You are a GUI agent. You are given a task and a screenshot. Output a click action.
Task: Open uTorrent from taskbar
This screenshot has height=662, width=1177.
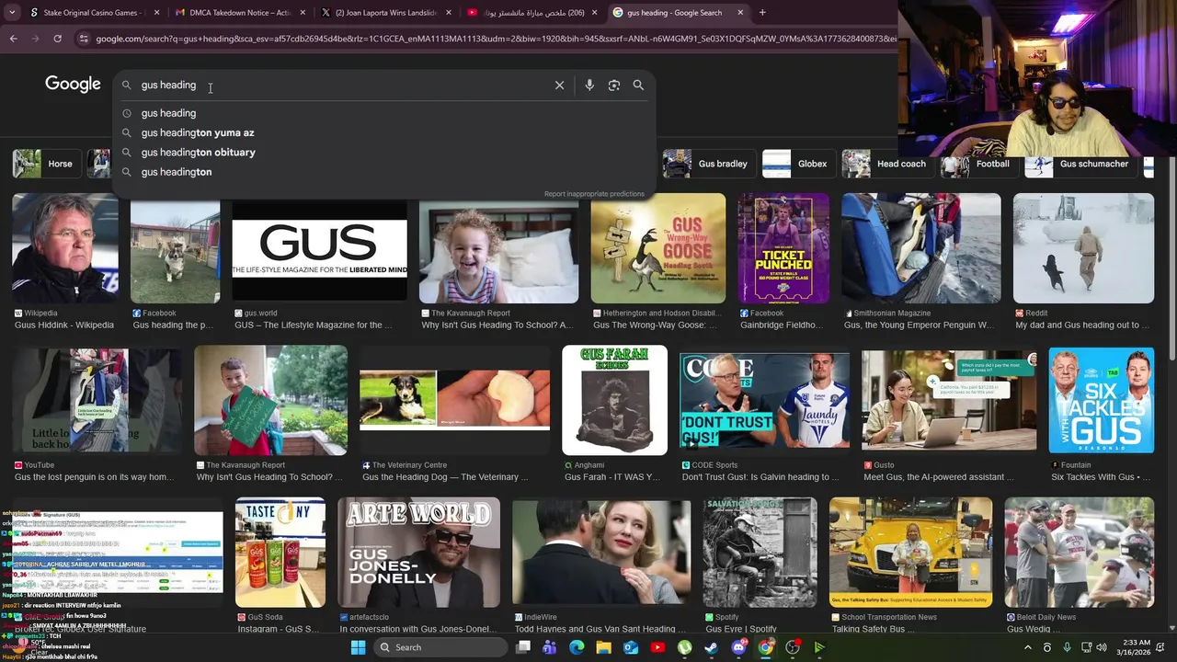pyautogui.click(x=684, y=647)
